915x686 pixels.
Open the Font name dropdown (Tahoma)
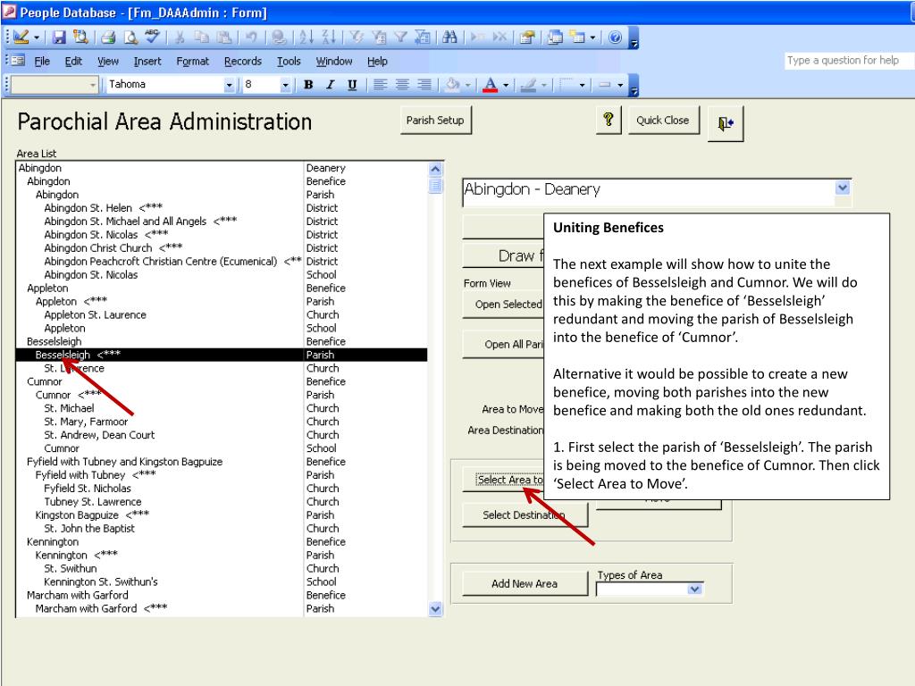click(x=230, y=85)
